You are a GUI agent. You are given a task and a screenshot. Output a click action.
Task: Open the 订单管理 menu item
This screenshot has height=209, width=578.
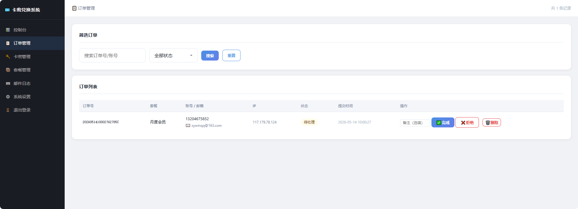click(x=32, y=43)
